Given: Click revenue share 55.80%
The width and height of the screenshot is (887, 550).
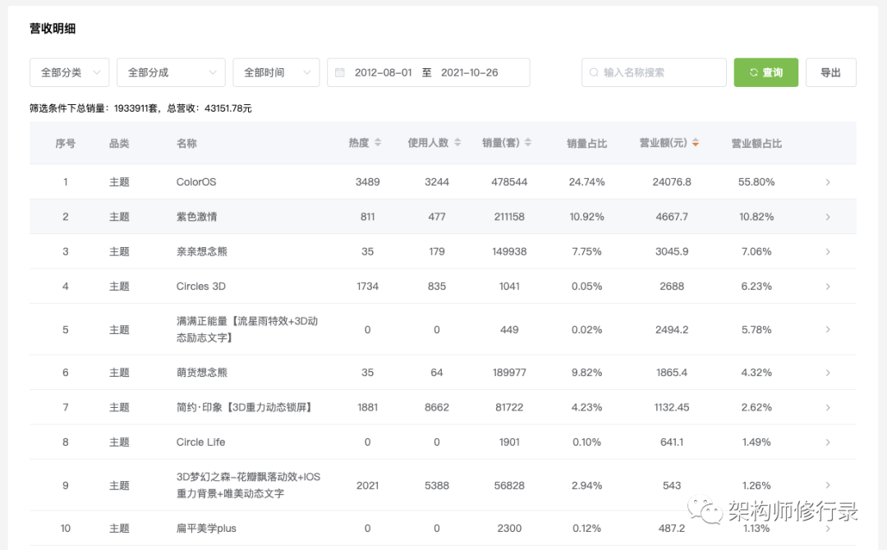Looking at the screenshot, I should (756, 182).
